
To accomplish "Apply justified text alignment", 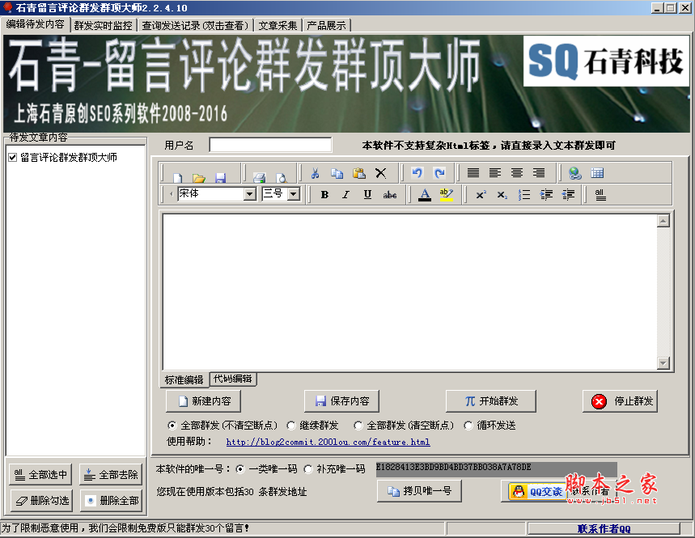I will (x=473, y=173).
